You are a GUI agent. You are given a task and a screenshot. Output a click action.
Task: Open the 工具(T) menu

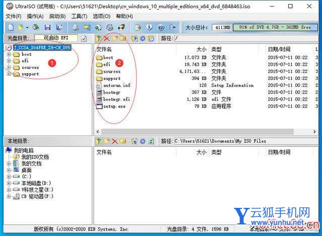pyautogui.click(x=79, y=16)
